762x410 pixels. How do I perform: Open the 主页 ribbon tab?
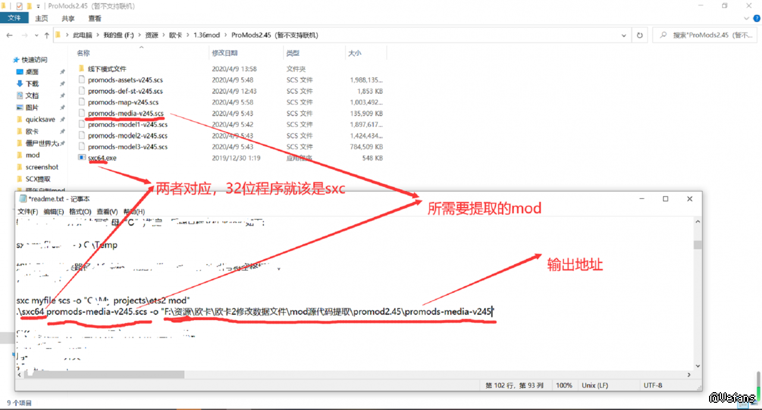[42, 18]
